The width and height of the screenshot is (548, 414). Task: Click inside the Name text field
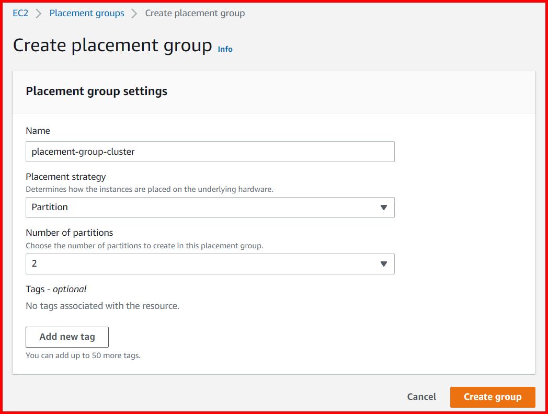(209, 152)
